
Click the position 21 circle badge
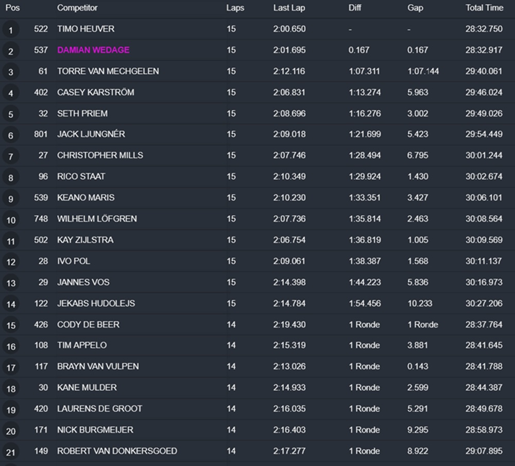pyautogui.click(x=11, y=452)
